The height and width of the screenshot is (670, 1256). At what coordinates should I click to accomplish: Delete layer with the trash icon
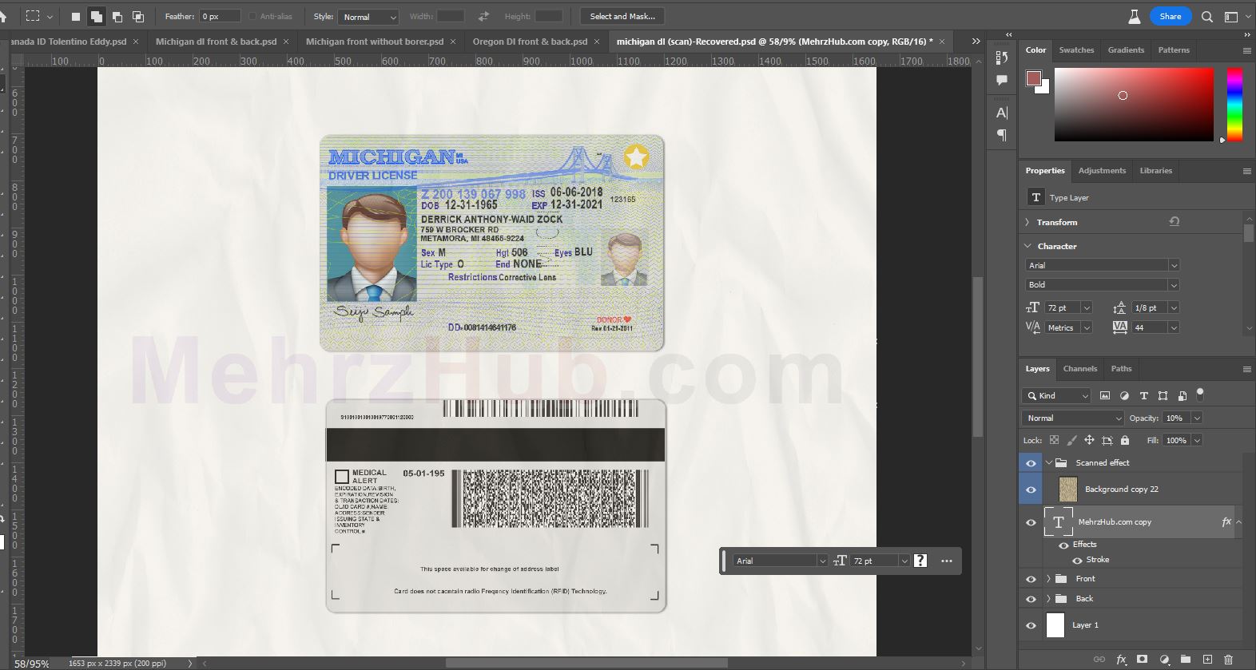coord(1229,659)
